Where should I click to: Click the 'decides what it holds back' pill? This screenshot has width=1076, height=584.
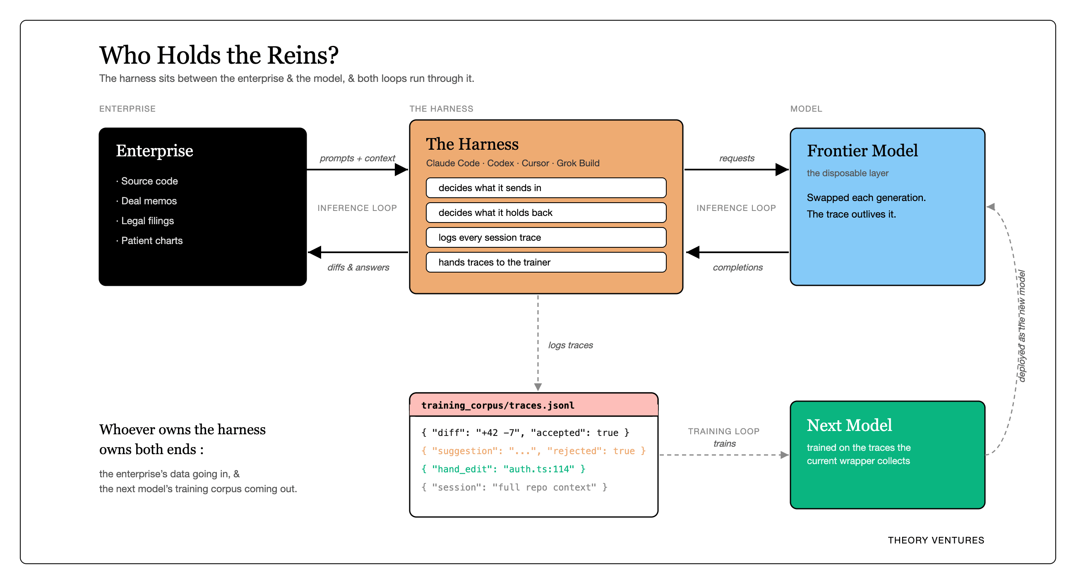pos(546,213)
